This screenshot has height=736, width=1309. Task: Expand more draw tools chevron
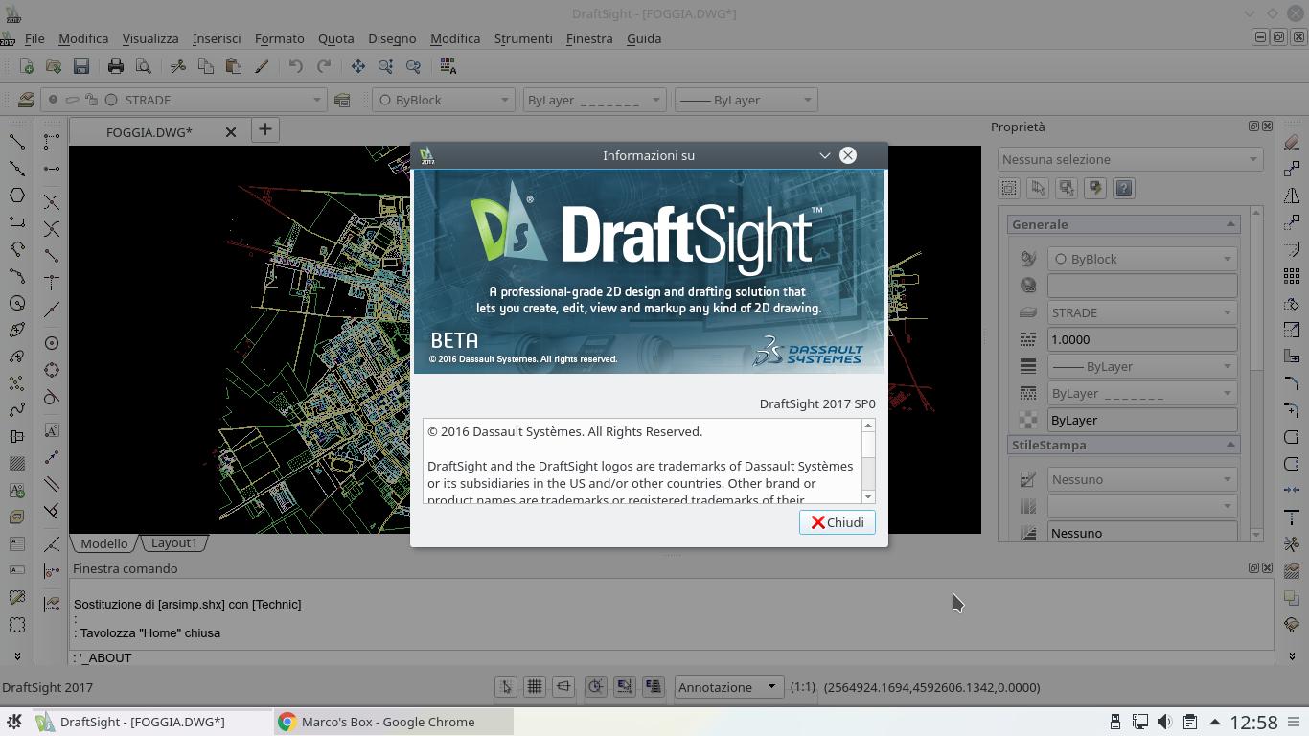[x=17, y=656]
